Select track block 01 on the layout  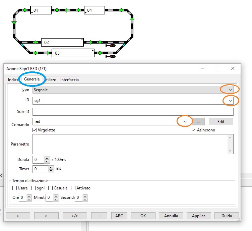(41, 10)
